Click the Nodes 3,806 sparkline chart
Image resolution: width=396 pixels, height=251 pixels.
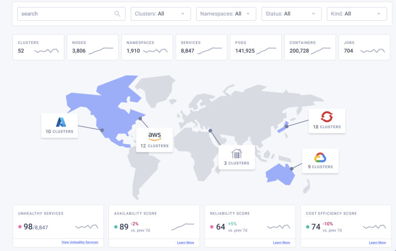101,50
